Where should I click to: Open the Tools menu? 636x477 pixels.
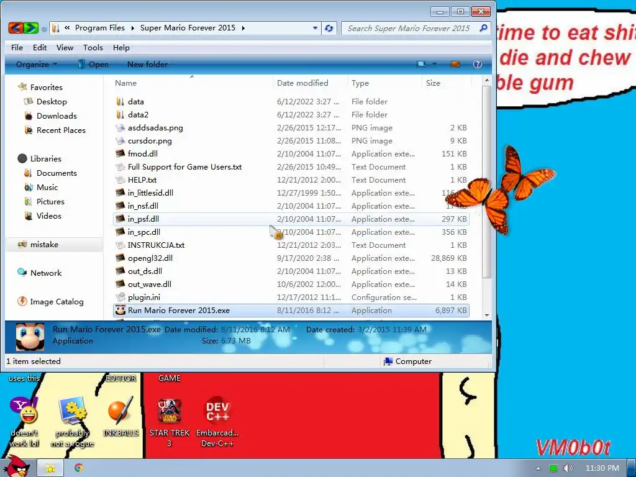pos(93,47)
